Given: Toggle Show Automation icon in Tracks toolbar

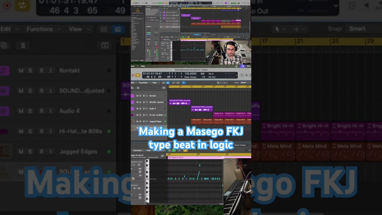Looking at the screenshot, I should 173,83.
